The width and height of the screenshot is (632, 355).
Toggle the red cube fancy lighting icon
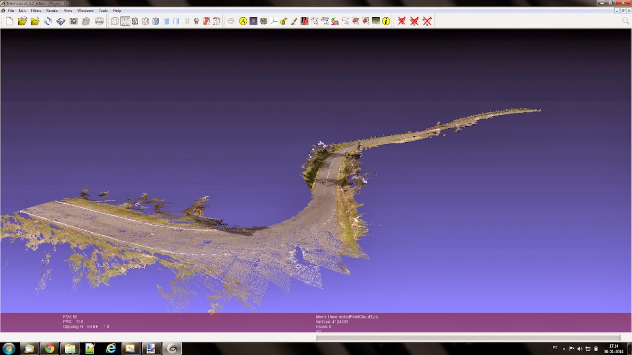tap(206, 21)
